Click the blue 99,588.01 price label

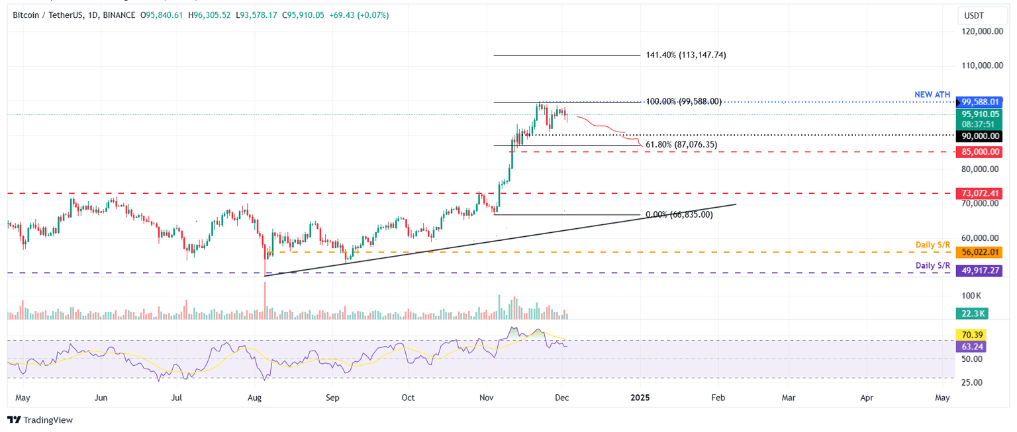(x=979, y=102)
